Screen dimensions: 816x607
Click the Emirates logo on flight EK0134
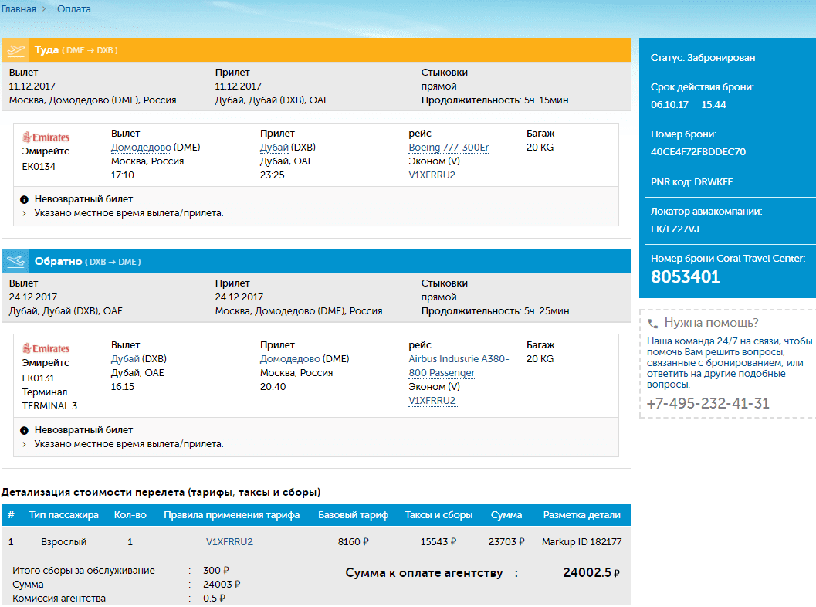[x=46, y=137]
